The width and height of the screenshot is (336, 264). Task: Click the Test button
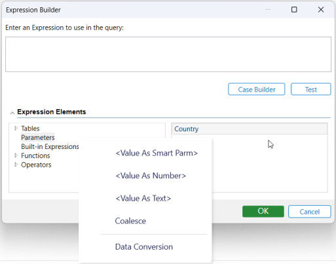(x=311, y=90)
